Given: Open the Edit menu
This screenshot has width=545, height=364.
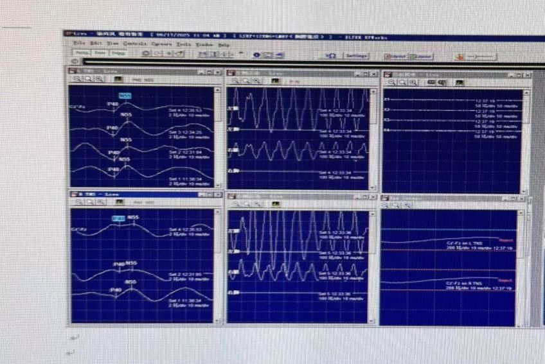Looking at the screenshot, I should click(x=94, y=43).
